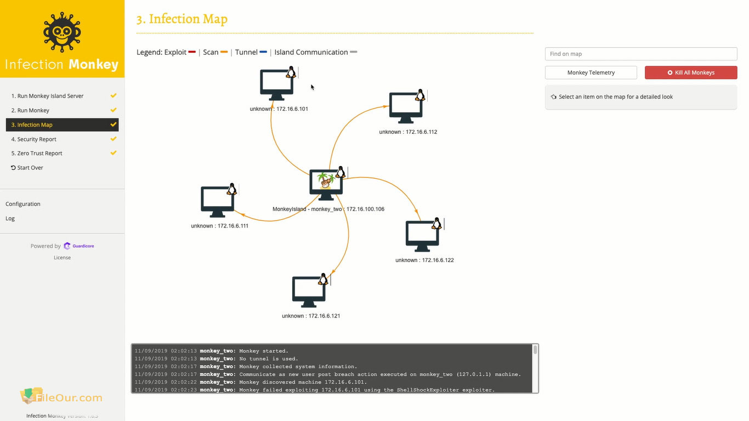Click 'Select an item on the map' hint text
Image resolution: width=749 pixels, height=421 pixels.
(616, 97)
